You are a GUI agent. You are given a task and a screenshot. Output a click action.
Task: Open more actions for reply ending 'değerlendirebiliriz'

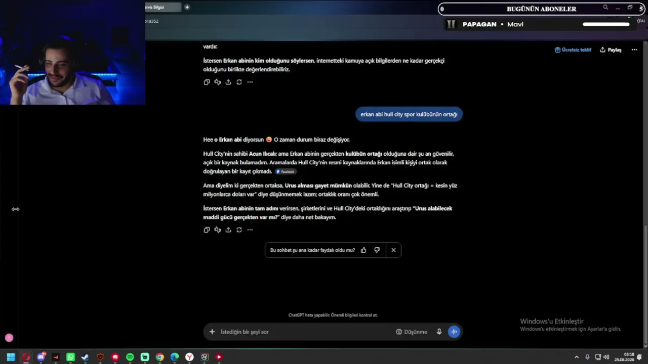[x=250, y=82]
